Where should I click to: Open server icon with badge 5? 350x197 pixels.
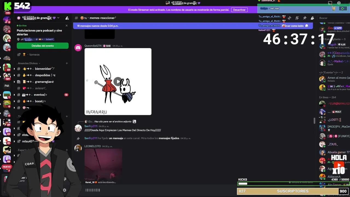7,20
